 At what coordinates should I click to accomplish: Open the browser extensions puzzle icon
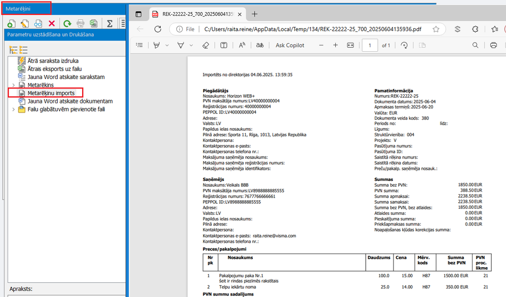475,29
